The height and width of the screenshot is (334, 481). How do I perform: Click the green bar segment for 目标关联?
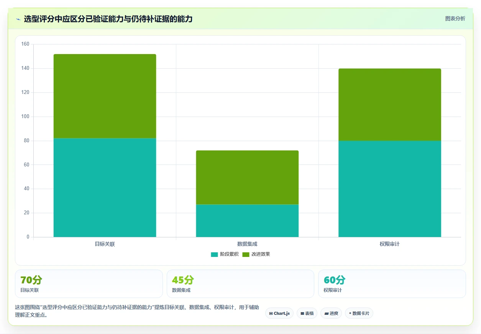pyautogui.click(x=105, y=96)
